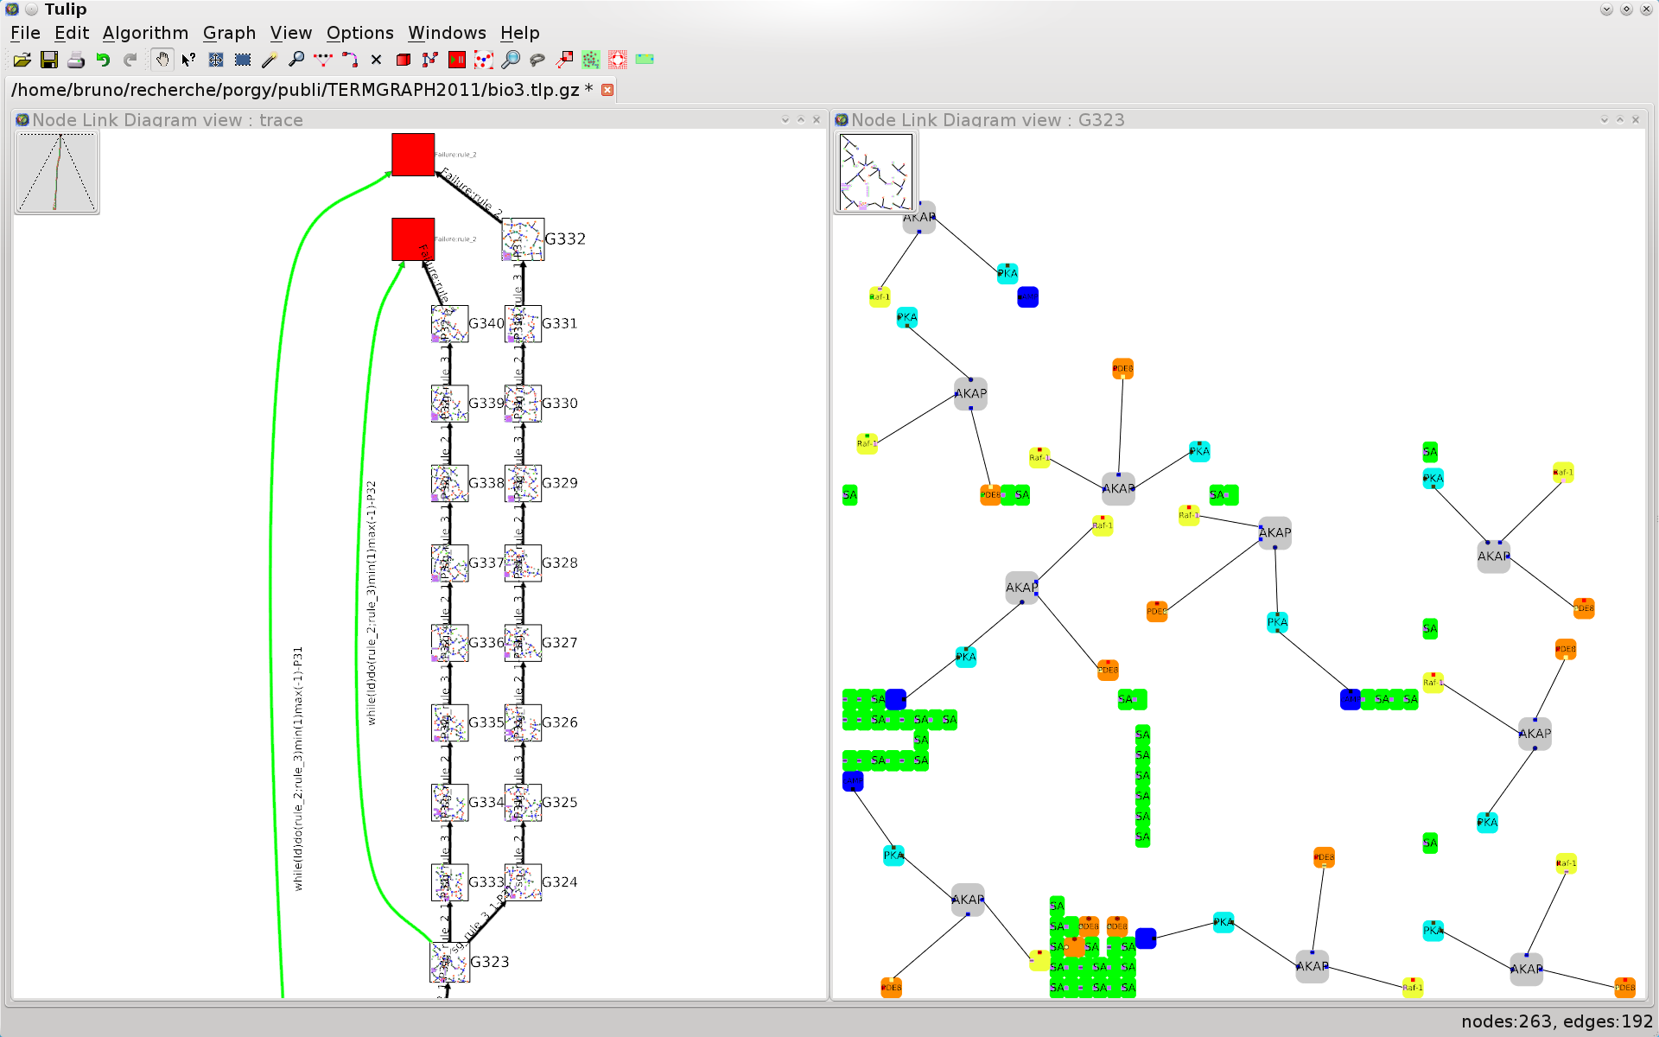Click the trace view overview thumbnail
Viewport: 1659px width, 1037px height.
point(57,172)
